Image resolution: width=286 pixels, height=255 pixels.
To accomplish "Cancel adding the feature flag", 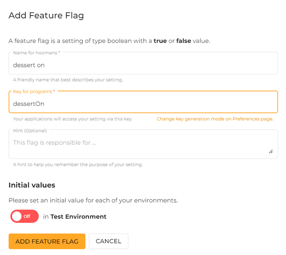I will (108, 241).
